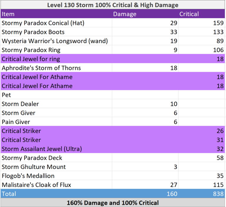This screenshot has height=207, width=226.
Task: Select damage value 18 for Aphrodite's Storm of Thorns
Action: click(x=145, y=68)
